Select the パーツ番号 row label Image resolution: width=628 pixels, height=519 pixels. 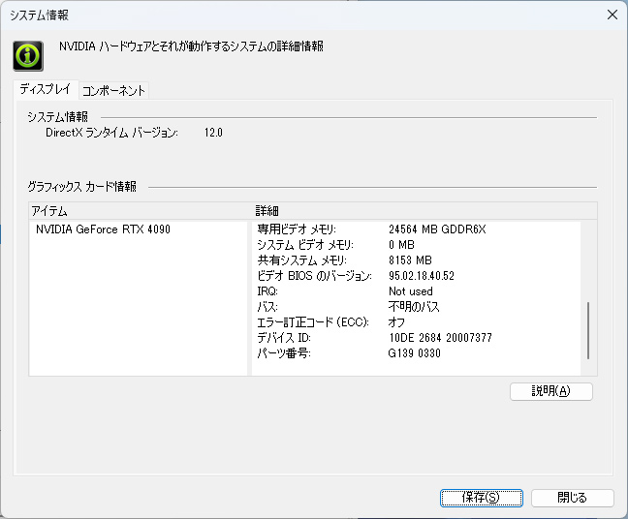(284, 353)
